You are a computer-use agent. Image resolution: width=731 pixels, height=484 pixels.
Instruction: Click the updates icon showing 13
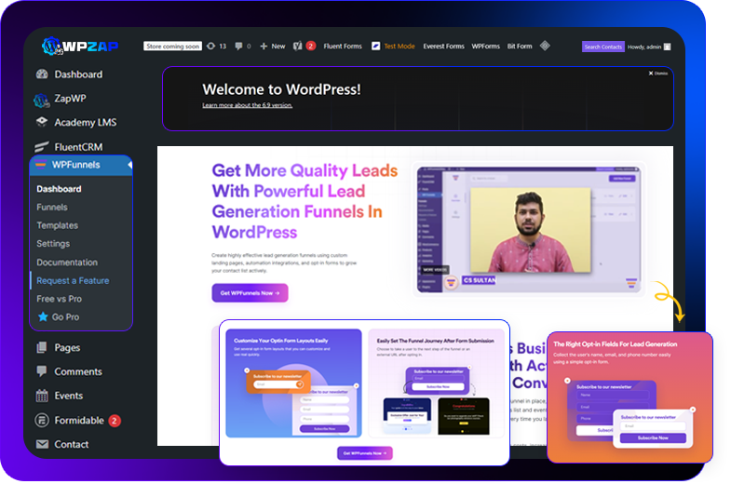tap(211, 46)
